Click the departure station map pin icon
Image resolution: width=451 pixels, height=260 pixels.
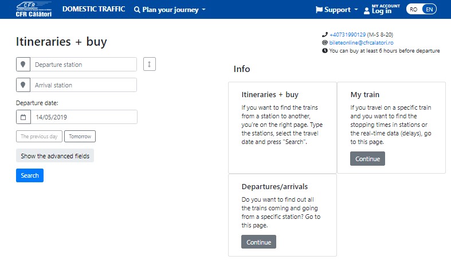point(23,64)
